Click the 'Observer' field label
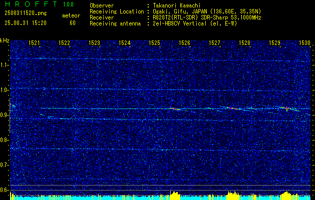This screenshot has width=315, height=200. (x=102, y=5)
